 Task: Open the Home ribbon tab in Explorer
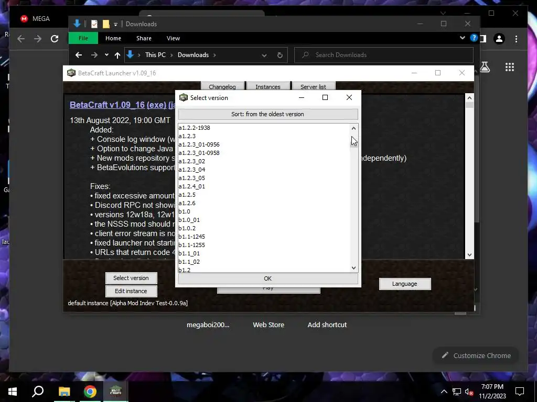point(113,38)
